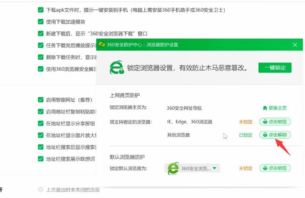
Task: Click the 一键锁定 button
Action: pos(275,68)
